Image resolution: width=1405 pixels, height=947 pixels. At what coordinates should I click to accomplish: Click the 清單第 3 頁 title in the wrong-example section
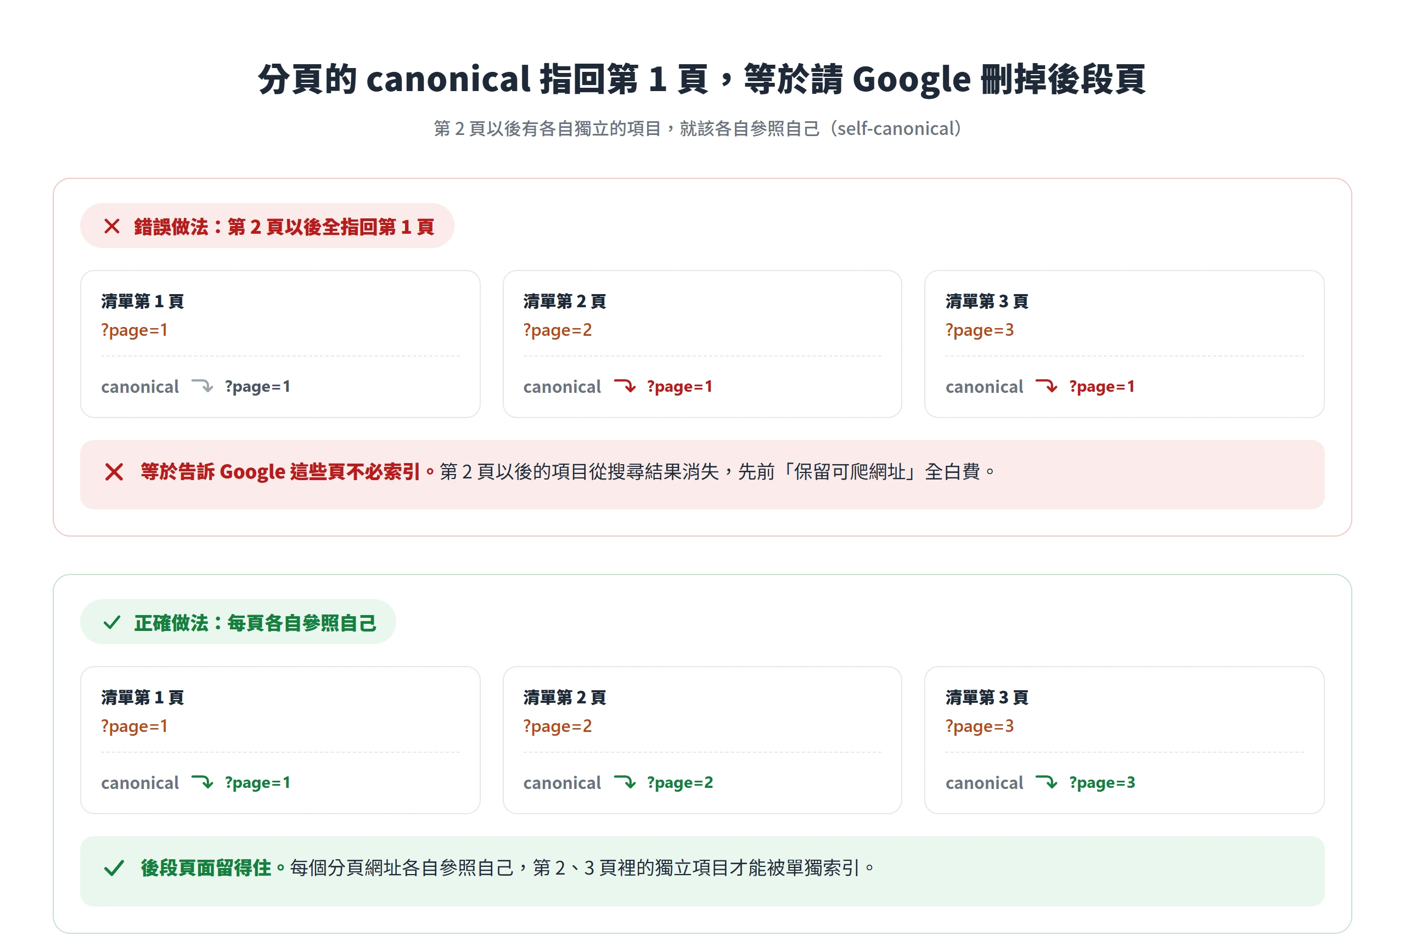(x=986, y=301)
